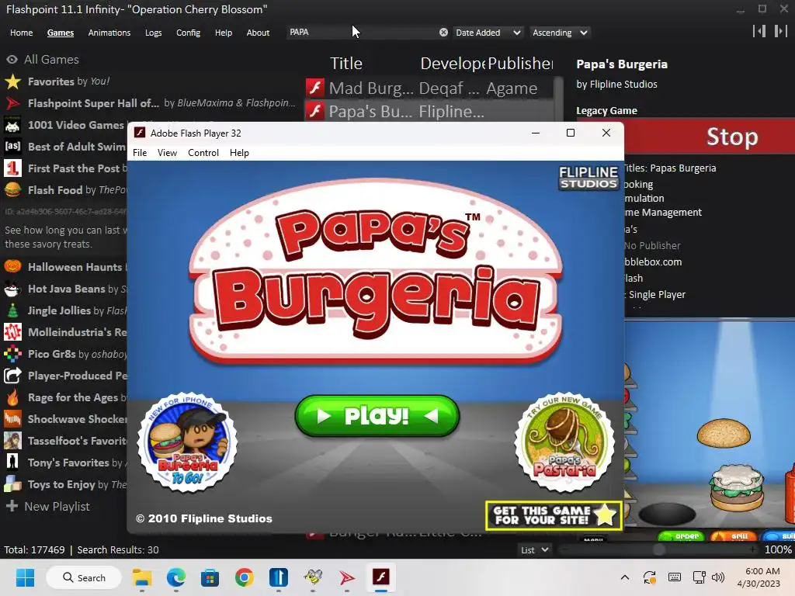This screenshot has height=596, width=795.
Task: Select the Pico Gr8s playlist icon
Action: (12, 354)
